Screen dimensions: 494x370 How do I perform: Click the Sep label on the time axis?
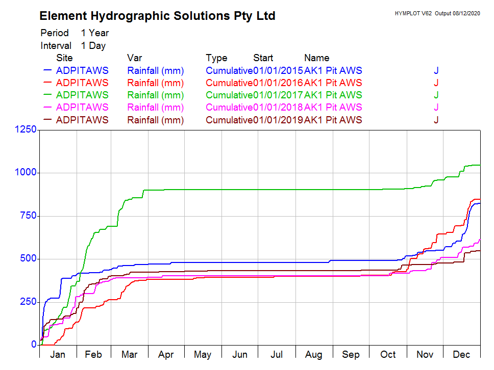click(x=351, y=355)
